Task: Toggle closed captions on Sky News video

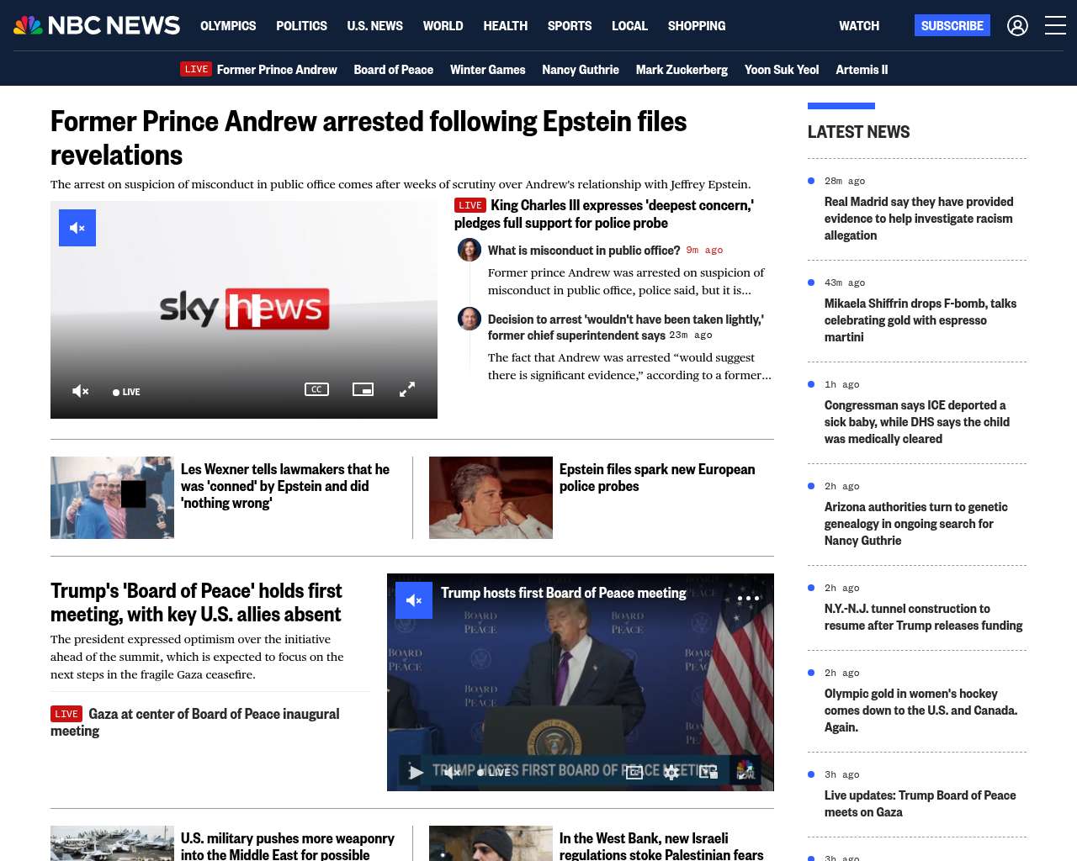Action: [x=316, y=389]
